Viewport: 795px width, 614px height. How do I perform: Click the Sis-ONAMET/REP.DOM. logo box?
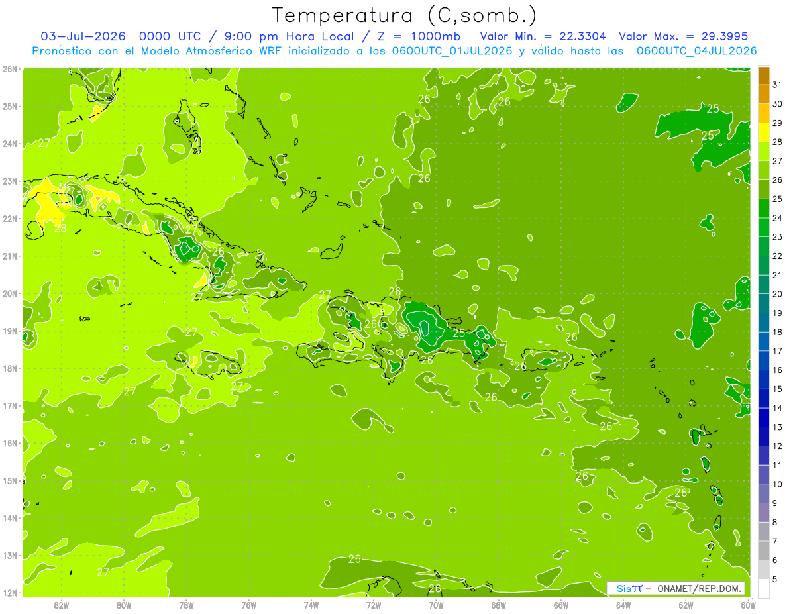coord(676,588)
